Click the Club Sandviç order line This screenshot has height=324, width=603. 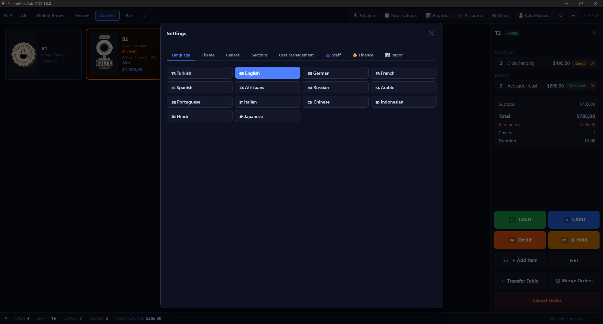coord(547,63)
